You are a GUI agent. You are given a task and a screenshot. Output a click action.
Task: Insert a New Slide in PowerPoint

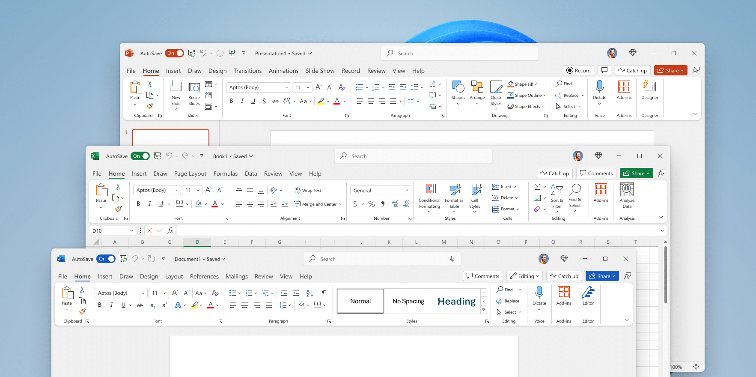coord(176,87)
